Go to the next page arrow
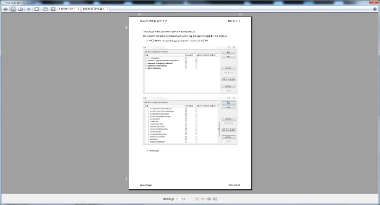Image resolution: width=380 pixels, height=205 pixels. (x=208, y=199)
